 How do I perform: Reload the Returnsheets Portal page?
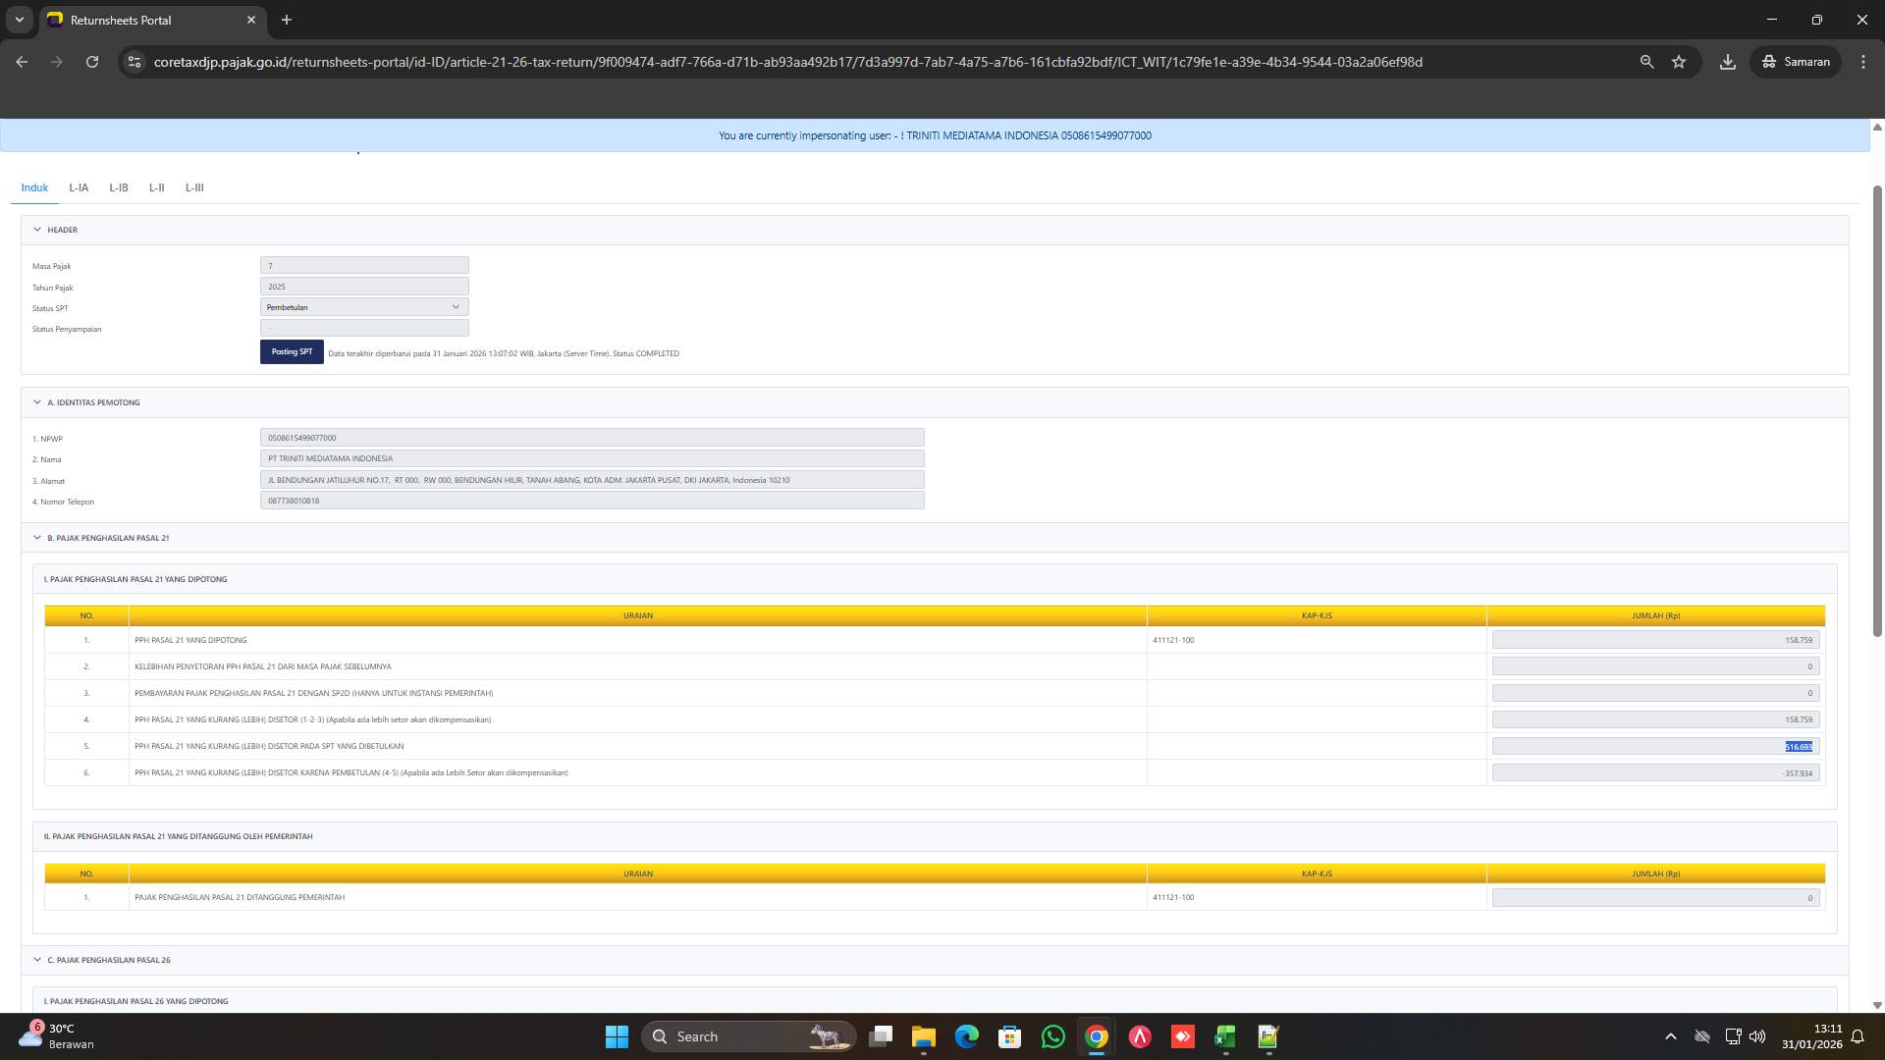click(92, 61)
